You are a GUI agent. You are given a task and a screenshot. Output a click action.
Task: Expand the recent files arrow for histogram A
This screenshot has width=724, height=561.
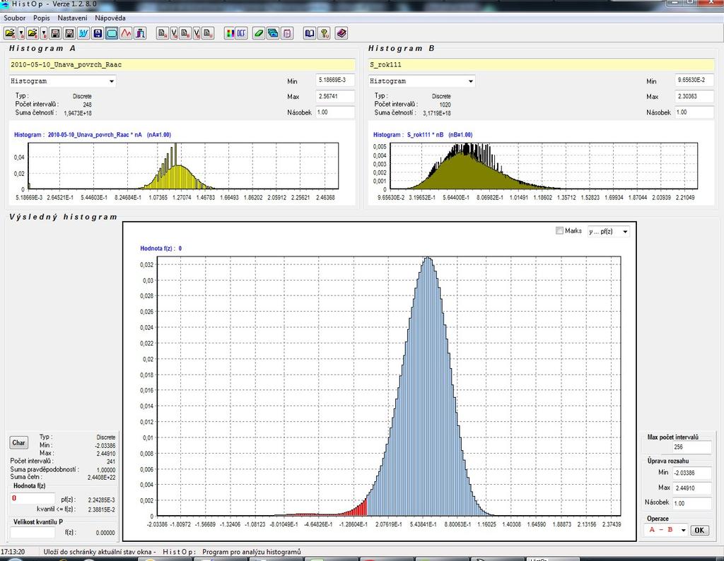[x=21, y=33]
